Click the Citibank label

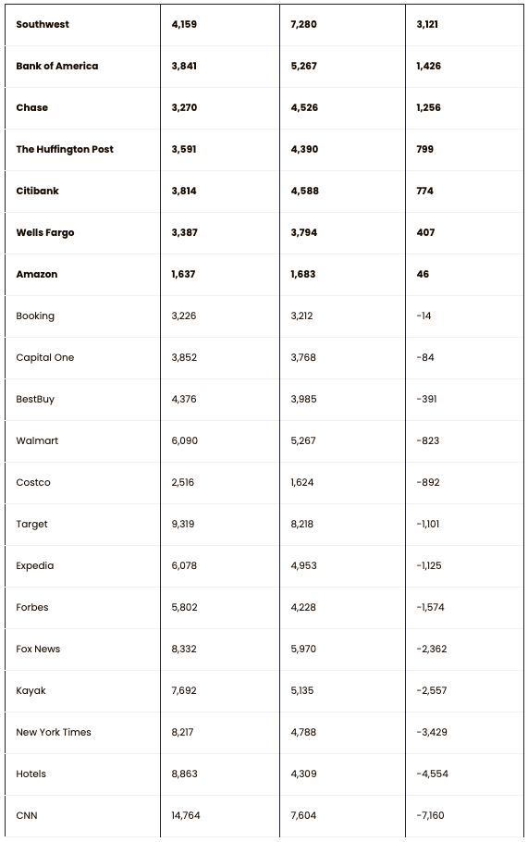tap(37, 191)
